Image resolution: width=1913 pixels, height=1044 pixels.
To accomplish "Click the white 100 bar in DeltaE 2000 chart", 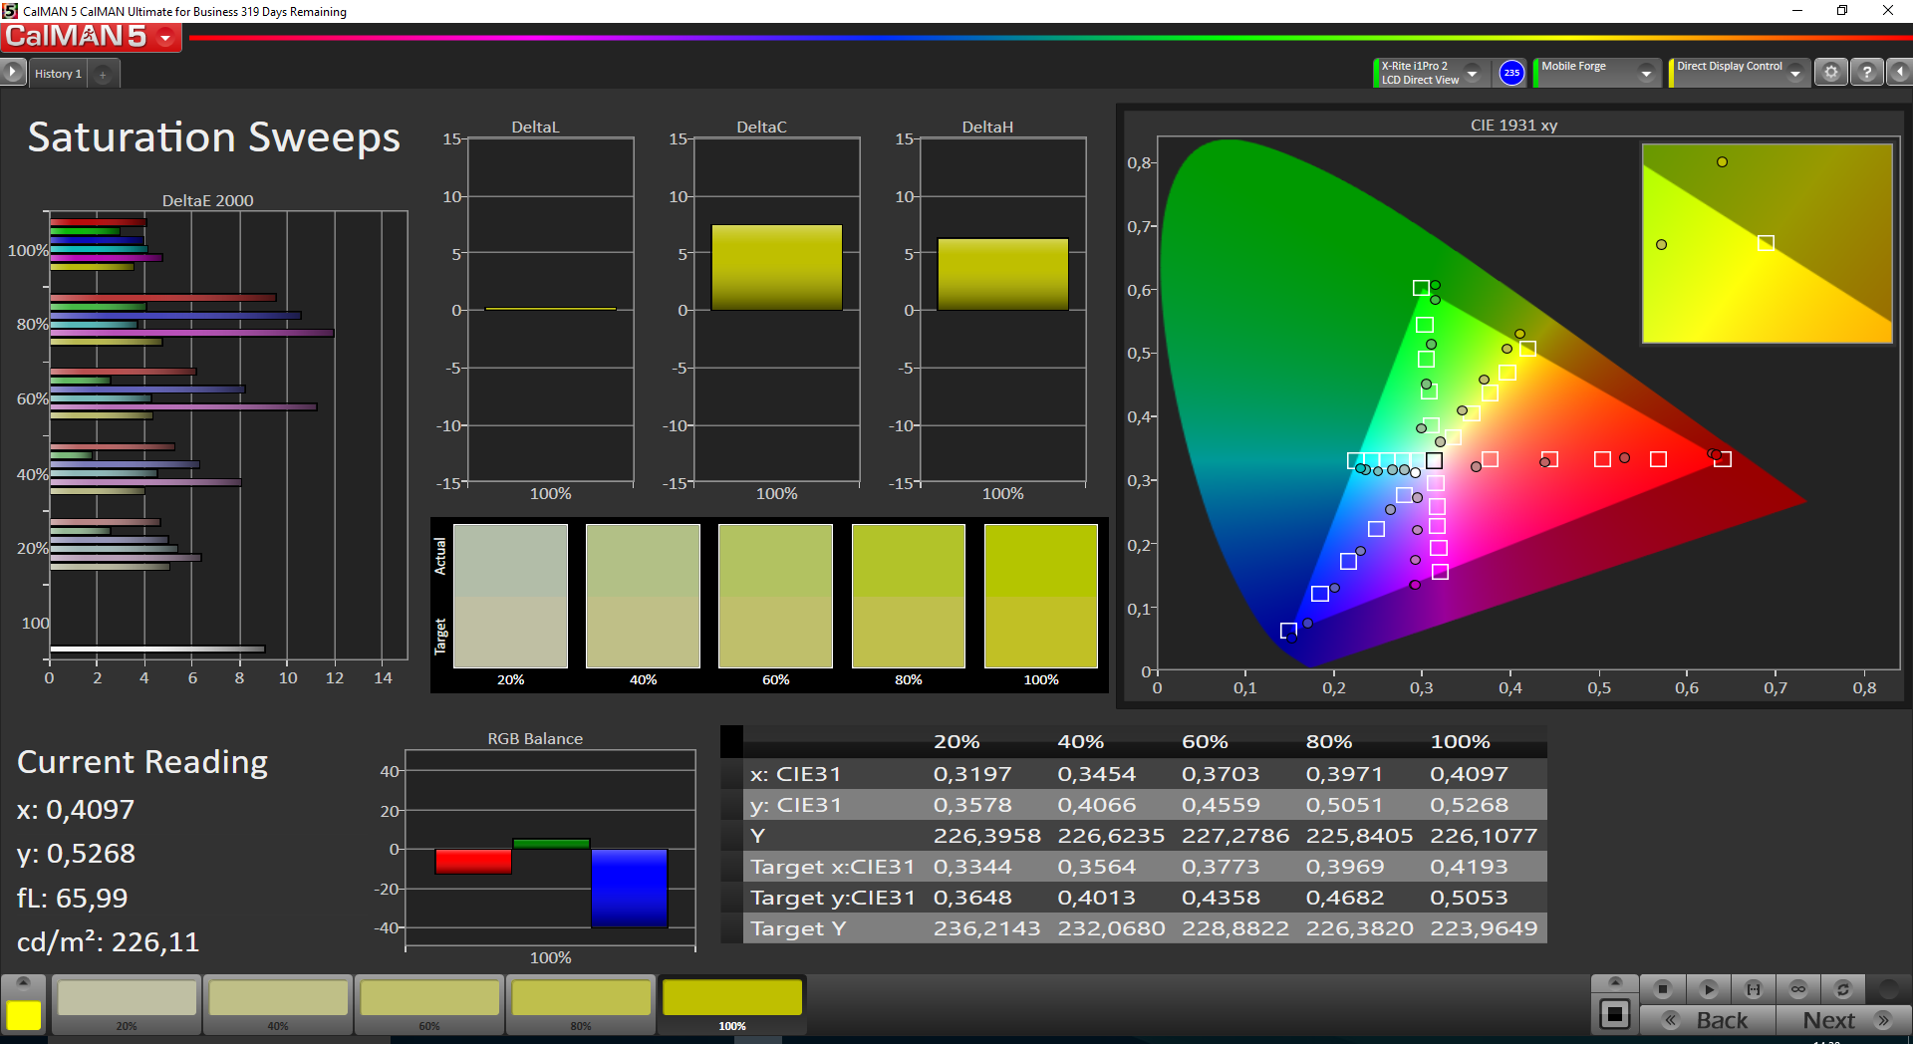I will pos(157,649).
